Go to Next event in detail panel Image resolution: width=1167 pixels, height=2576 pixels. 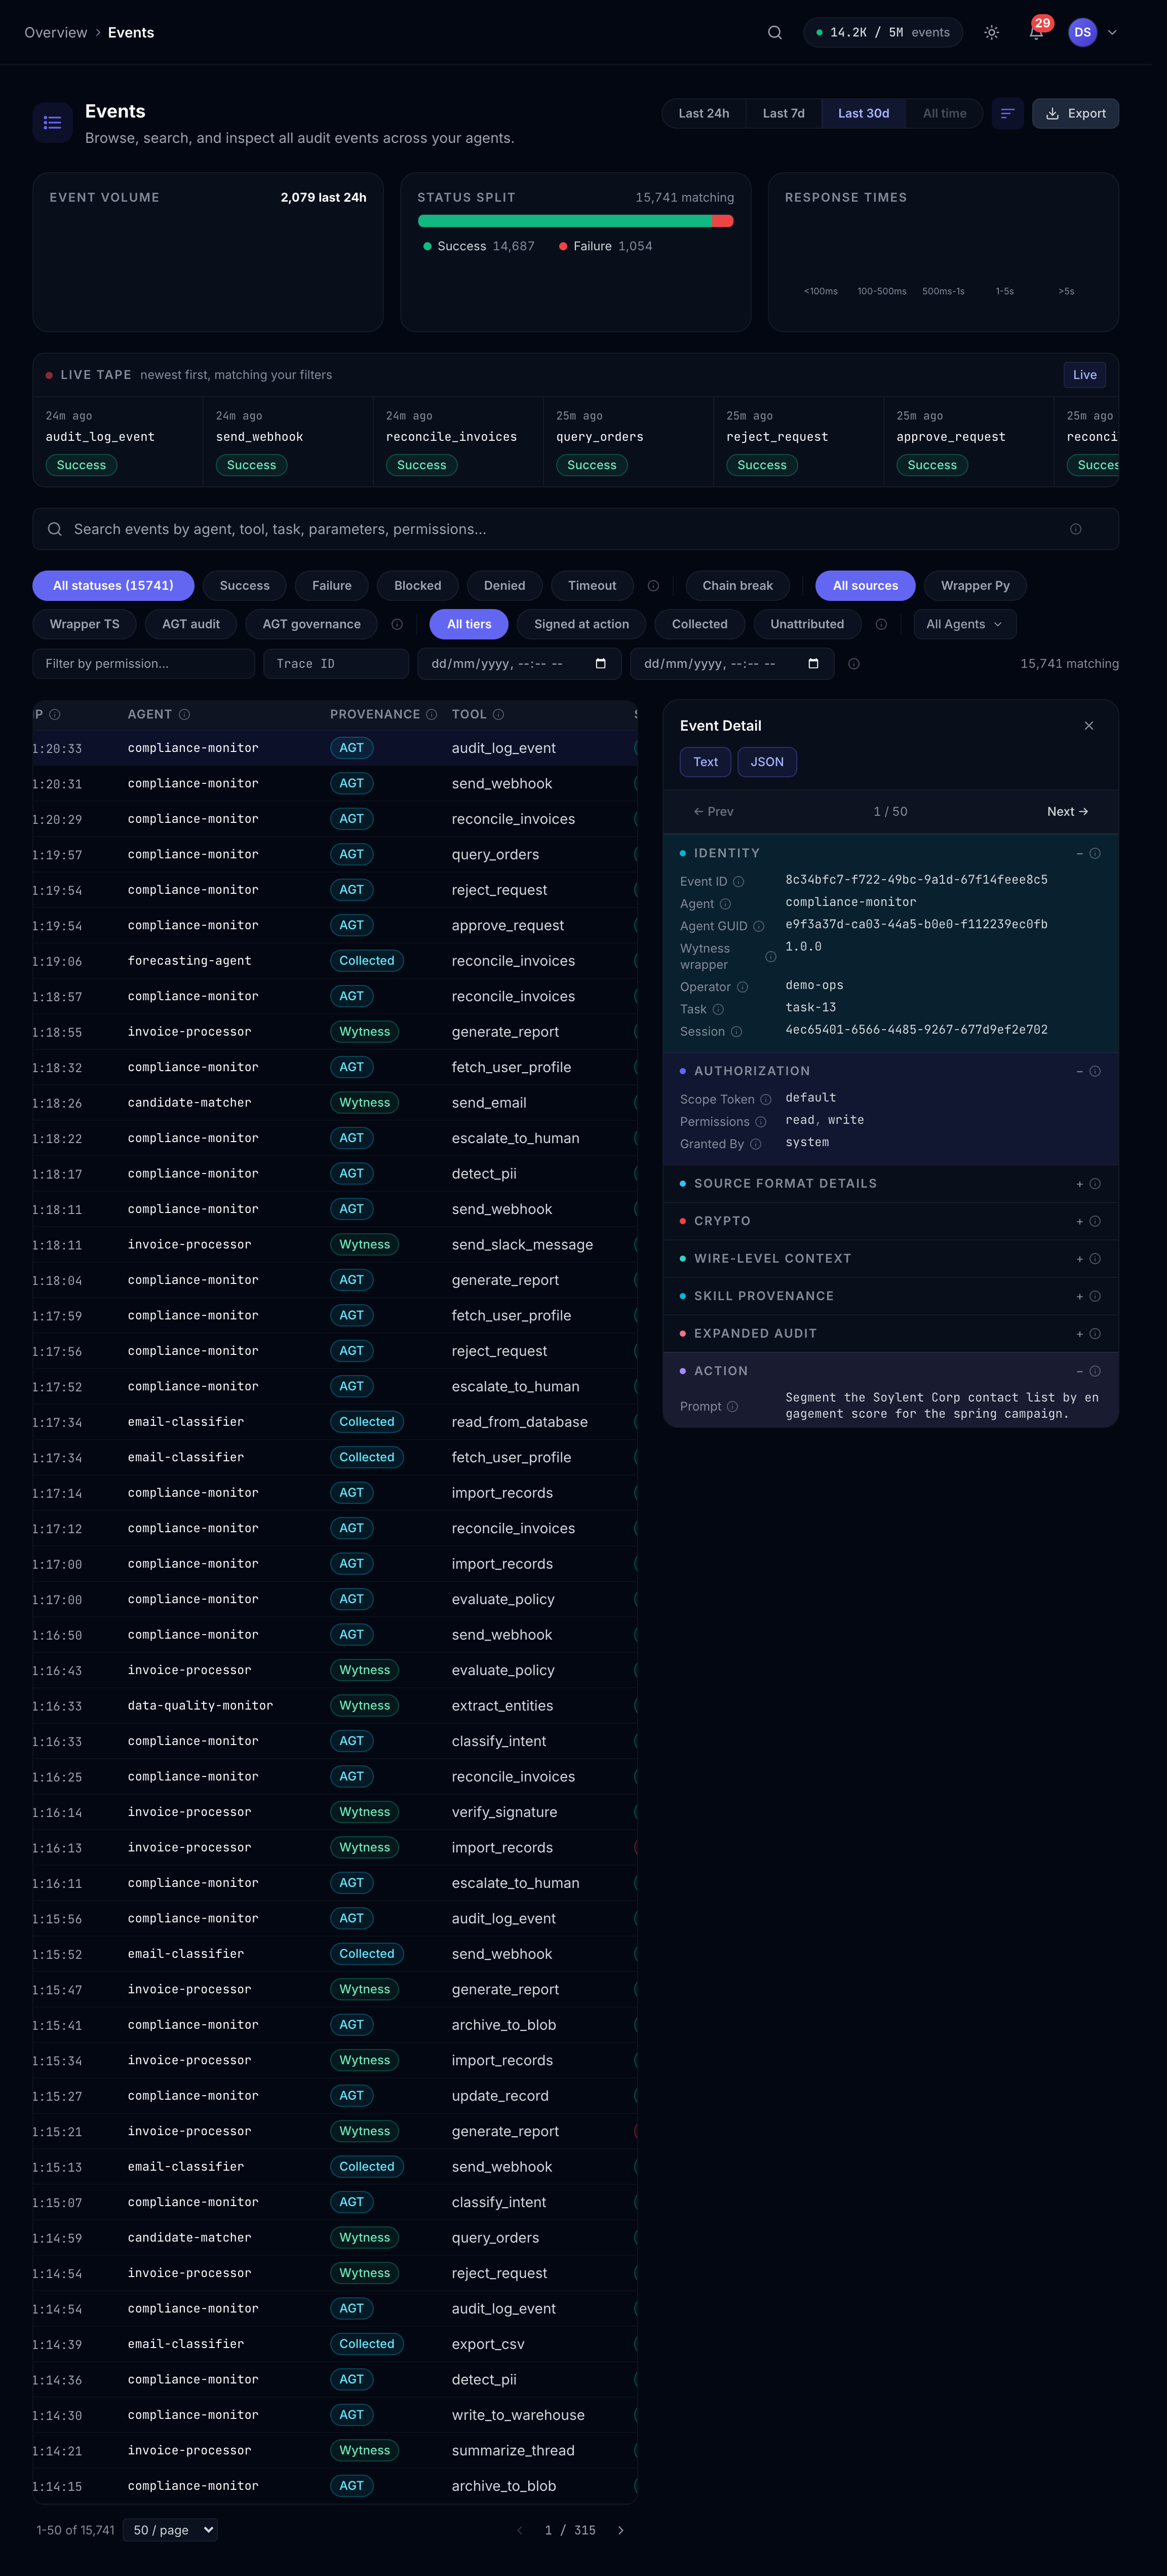[x=1067, y=811]
